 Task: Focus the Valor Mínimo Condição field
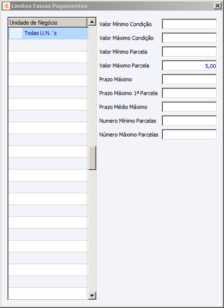tap(189, 24)
